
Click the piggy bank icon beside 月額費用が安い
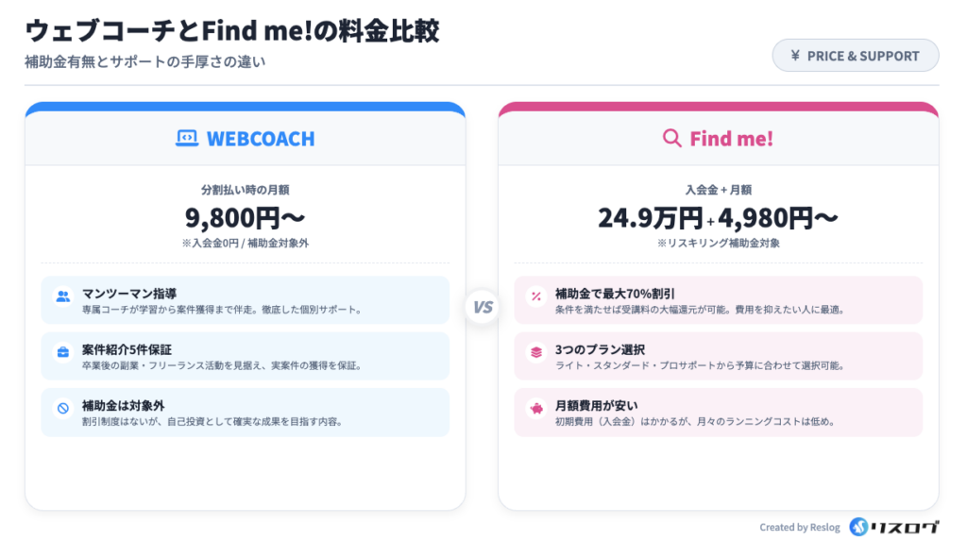click(x=536, y=408)
